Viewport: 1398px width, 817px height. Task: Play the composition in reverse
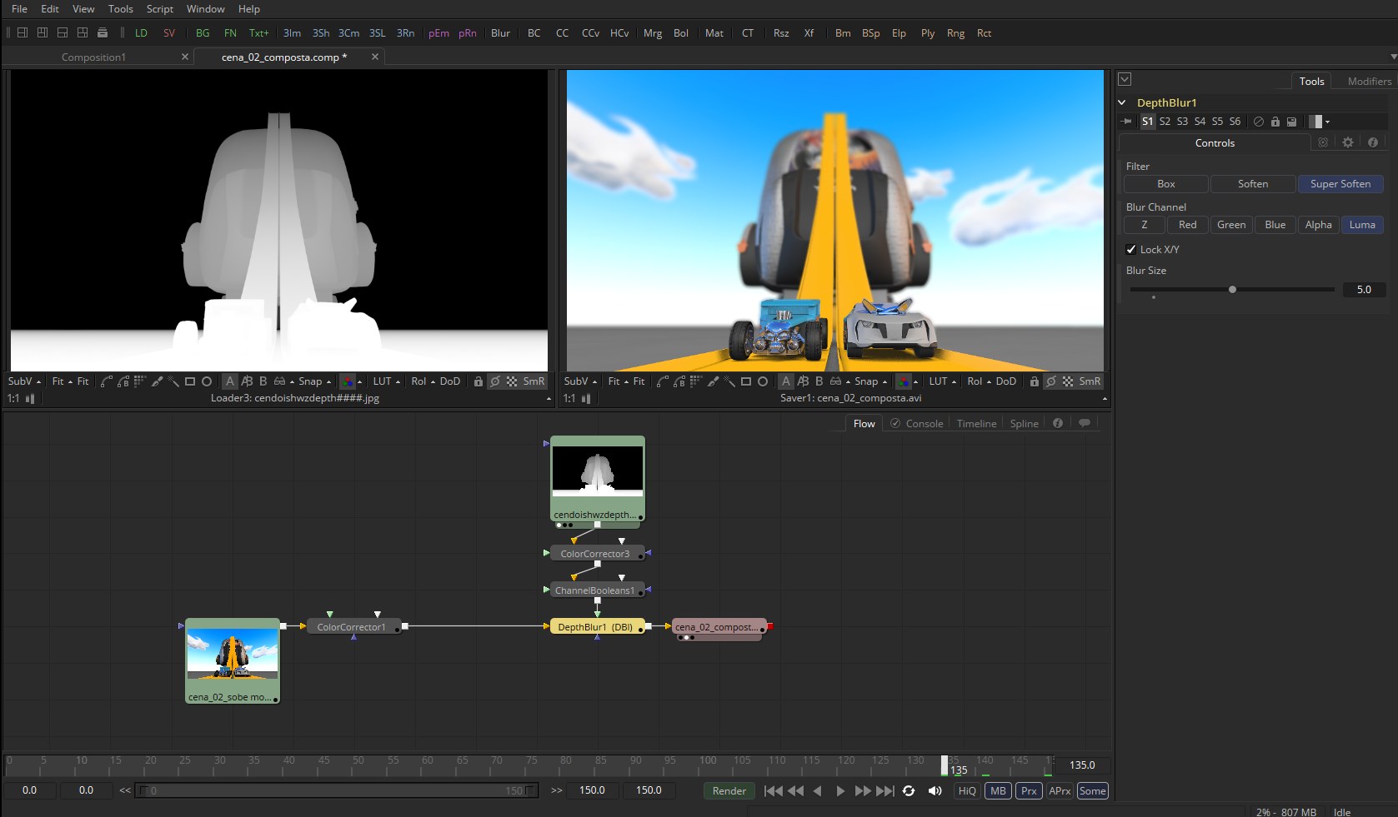[x=818, y=791]
